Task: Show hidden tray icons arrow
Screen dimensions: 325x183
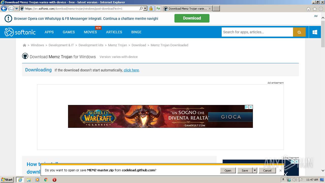Action: (283, 180)
